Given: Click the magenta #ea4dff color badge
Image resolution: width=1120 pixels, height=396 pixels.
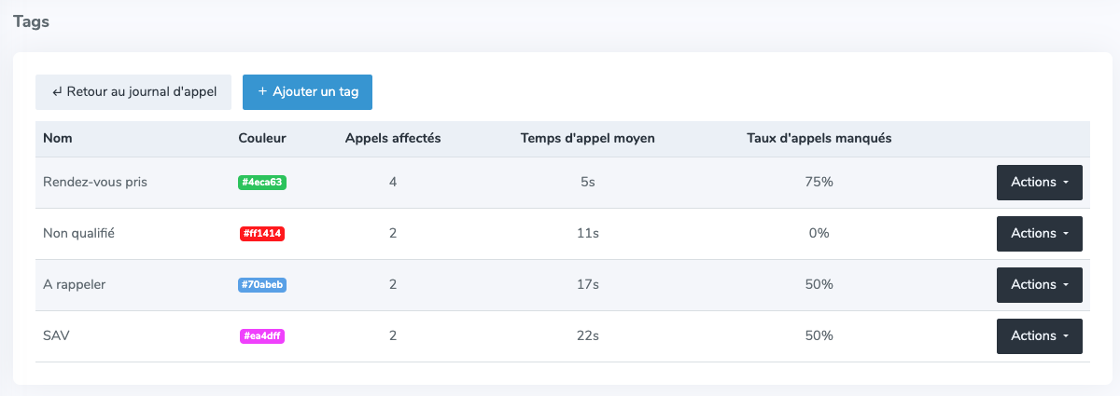Looking at the screenshot, I should (x=262, y=336).
